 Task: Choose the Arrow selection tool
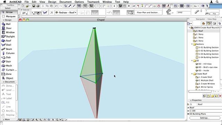(x=9, y=12)
